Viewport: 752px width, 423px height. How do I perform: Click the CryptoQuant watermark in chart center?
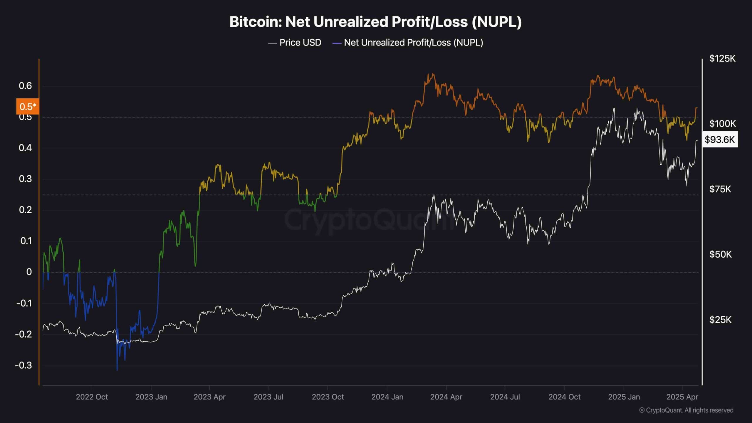(370, 220)
